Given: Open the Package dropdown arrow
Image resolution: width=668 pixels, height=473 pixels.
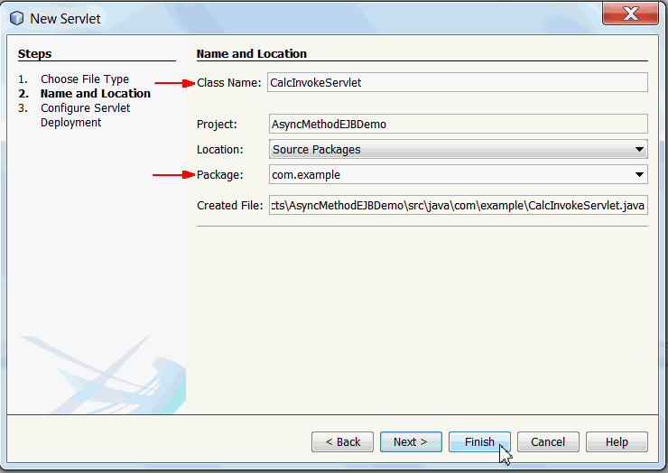Looking at the screenshot, I should pyautogui.click(x=639, y=175).
